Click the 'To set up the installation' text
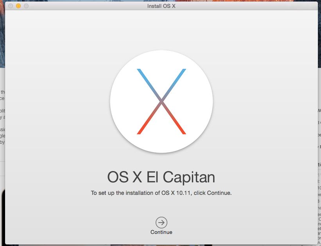Viewport: 321px width, 246px height. (x=161, y=193)
